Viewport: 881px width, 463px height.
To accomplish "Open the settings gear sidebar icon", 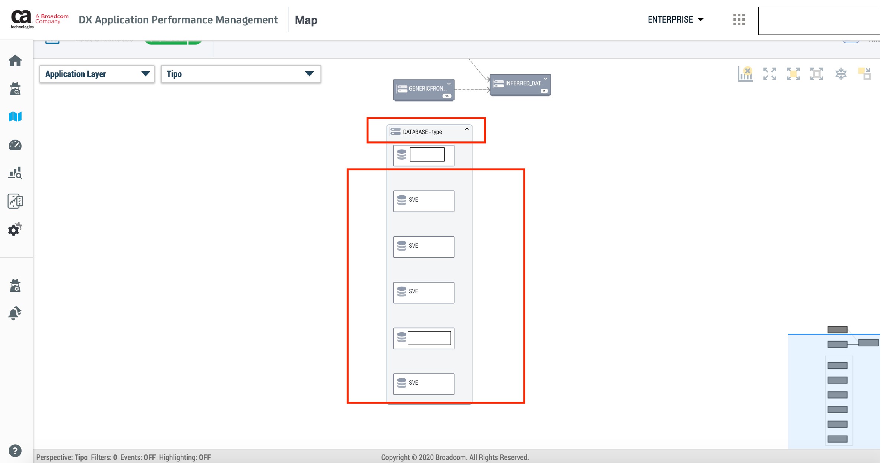I will pyautogui.click(x=15, y=230).
